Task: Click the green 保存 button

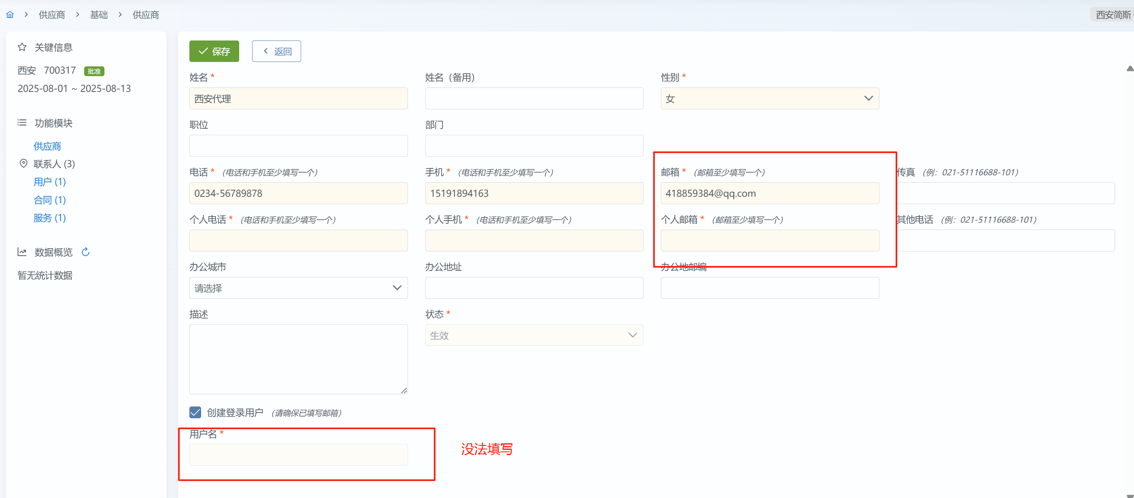Action: pos(214,51)
